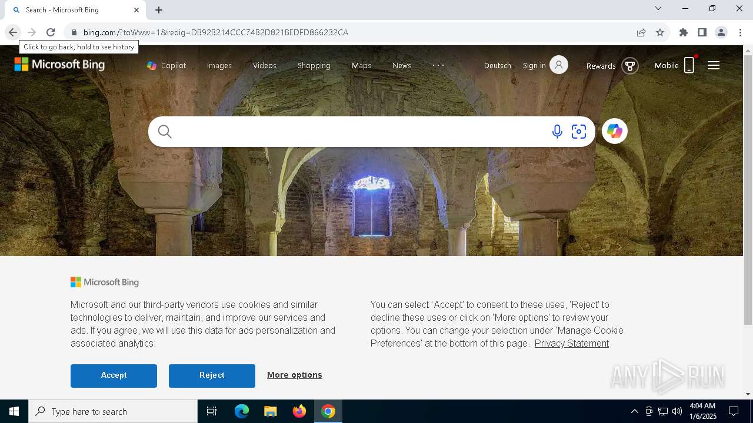The image size is (753, 423).
Task: Click the Rewards trophy icon
Action: 630,66
